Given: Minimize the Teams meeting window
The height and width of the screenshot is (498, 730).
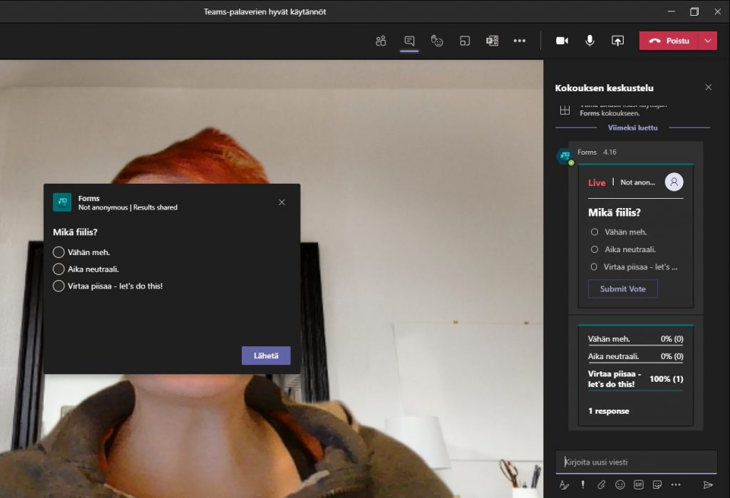Looking at the screenshot, I should [672, 11].
